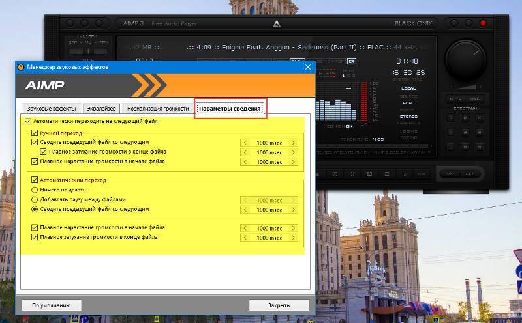522x323 pixels.
Task: Select spectrum preset 5 on player
Action: pos(465,147)
